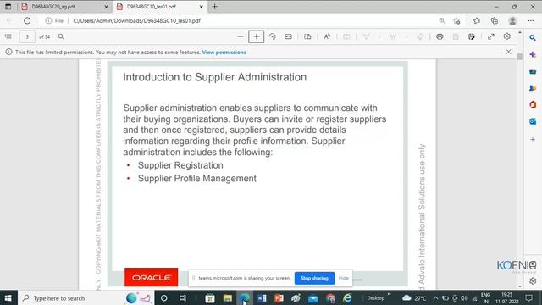Open the tab actions menu
542x305 pixels.
tap(8, 7)
